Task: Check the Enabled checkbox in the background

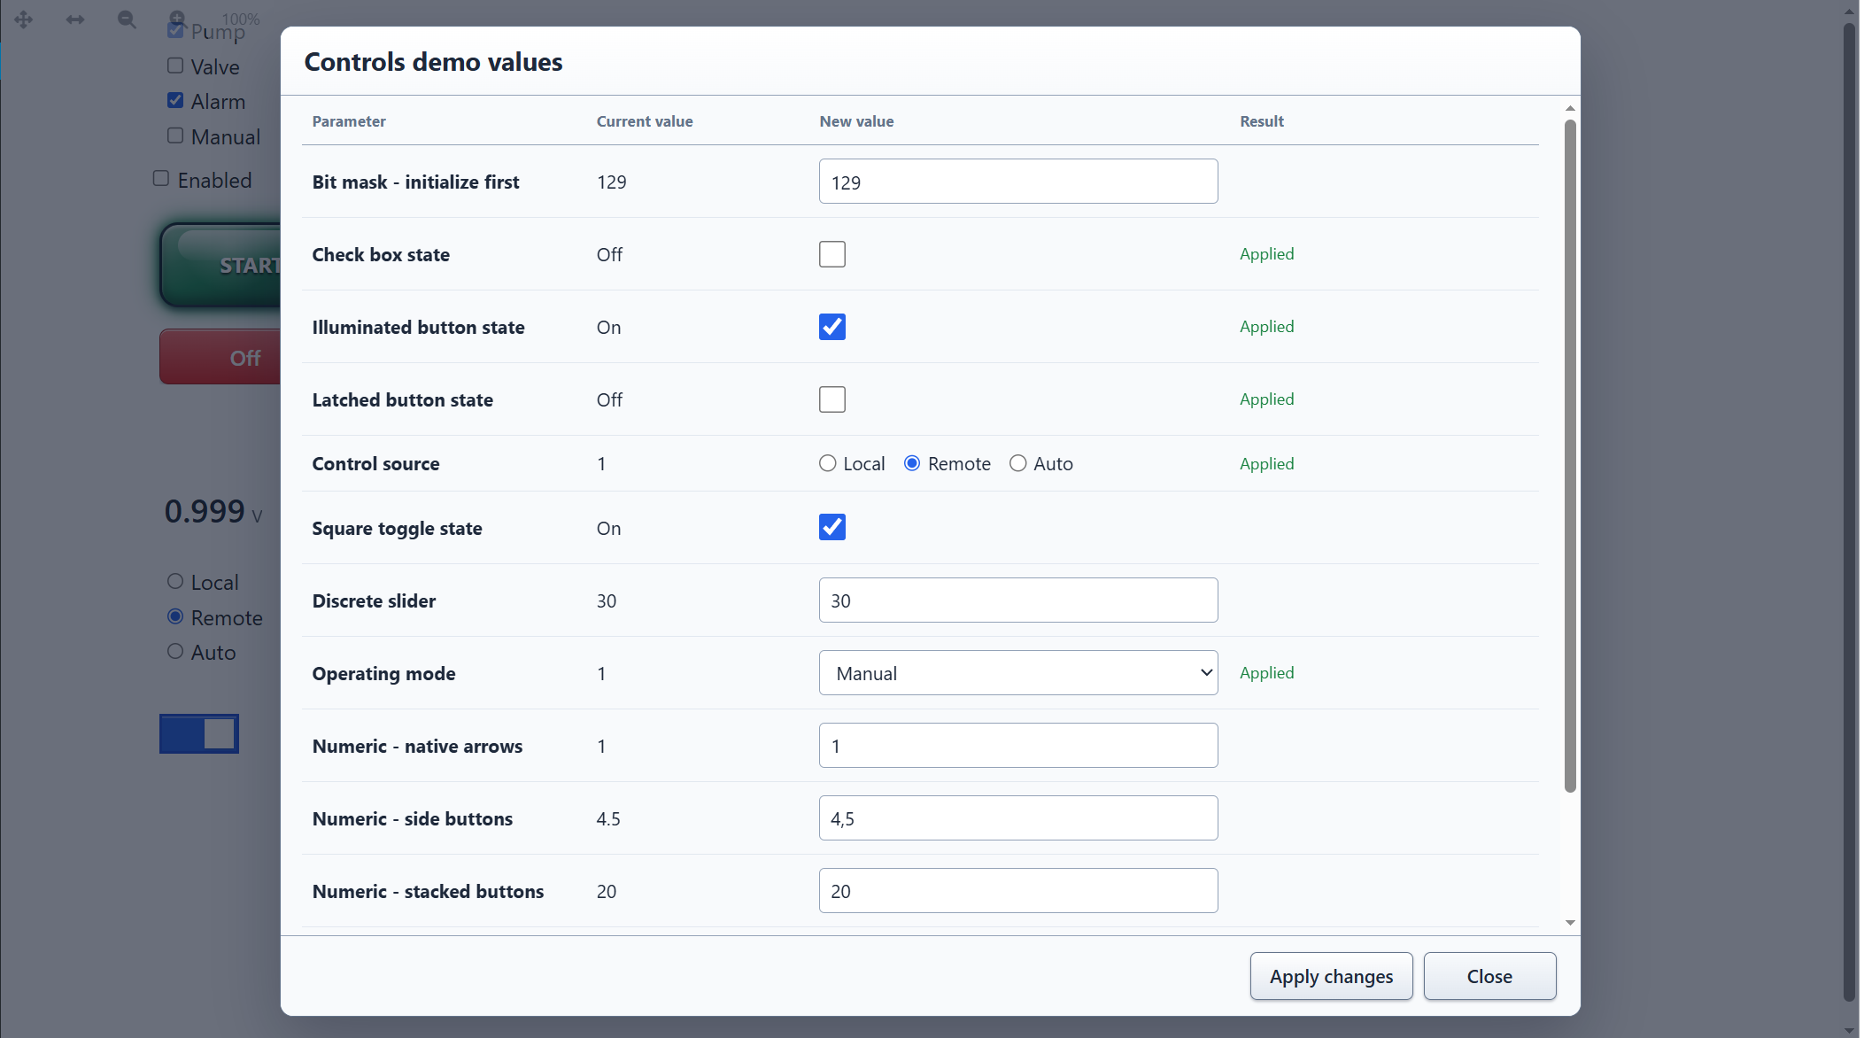Action: (161, 178)
